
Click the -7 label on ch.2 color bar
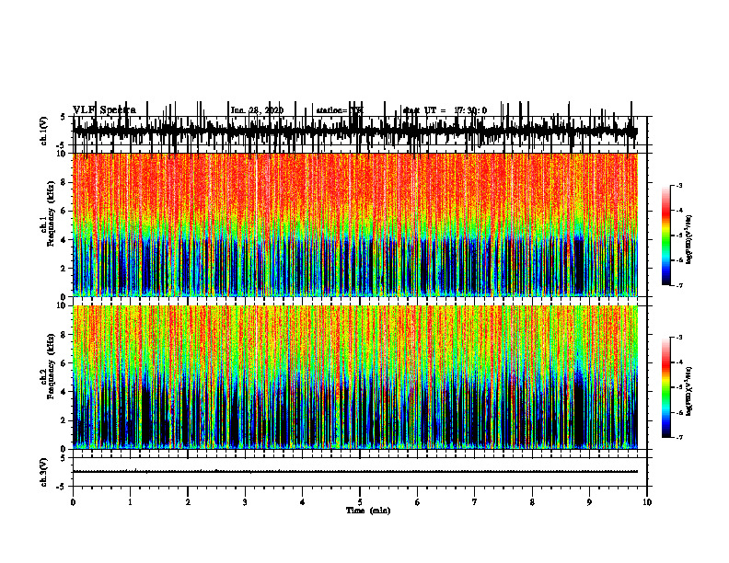pos(679,438)
